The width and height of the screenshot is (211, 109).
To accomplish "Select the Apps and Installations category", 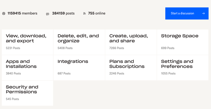I will (x=21, y=64).
